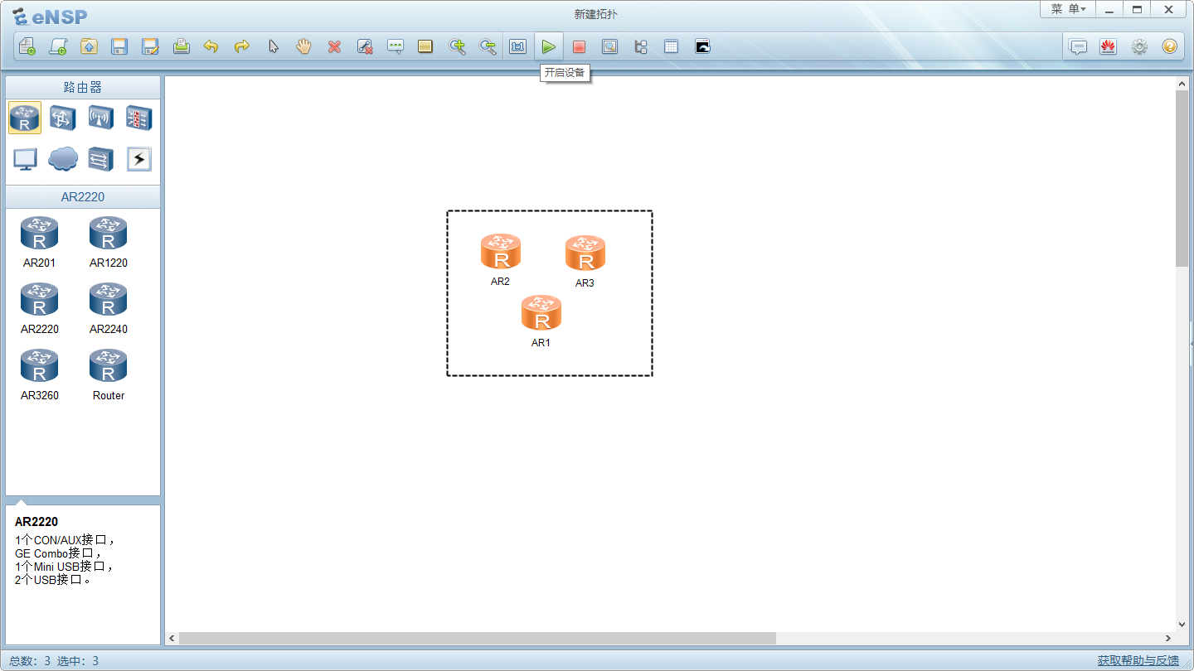Zoom out of the topology canvas
This screenshot has width=1194, height=671.
coord(488,46)
